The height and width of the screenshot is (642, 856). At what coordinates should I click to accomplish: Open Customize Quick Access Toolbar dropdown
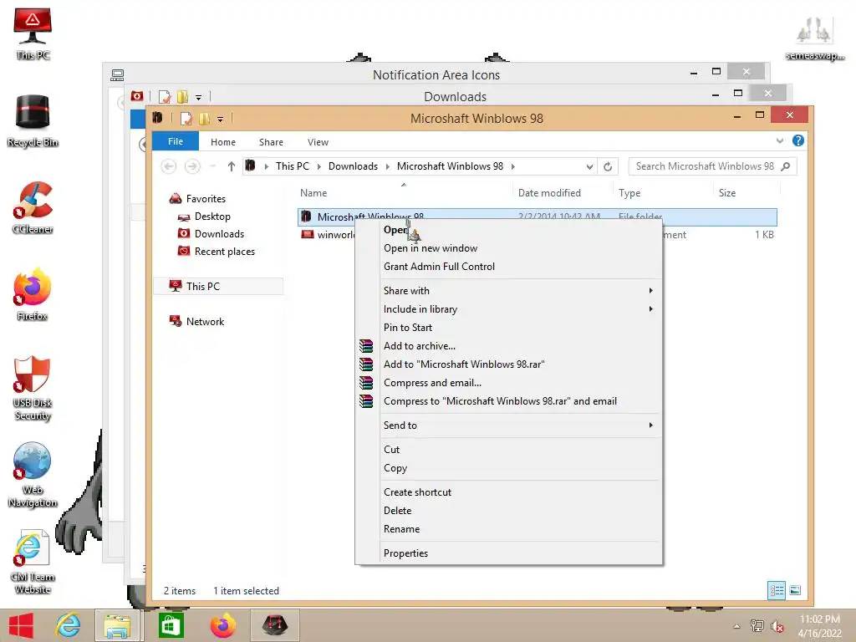[220, 119]
